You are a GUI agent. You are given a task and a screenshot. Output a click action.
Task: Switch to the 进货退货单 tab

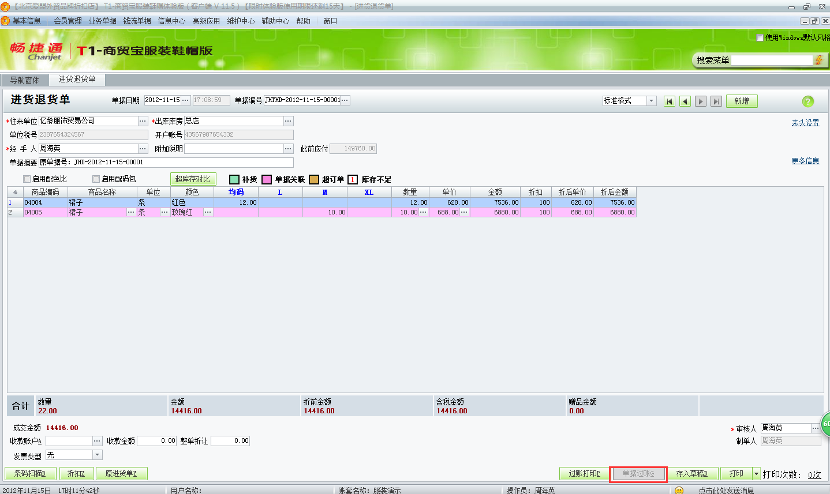(77, 80)
